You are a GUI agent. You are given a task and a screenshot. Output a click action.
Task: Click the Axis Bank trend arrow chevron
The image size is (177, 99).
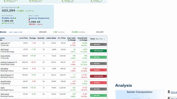click(106, 70)
